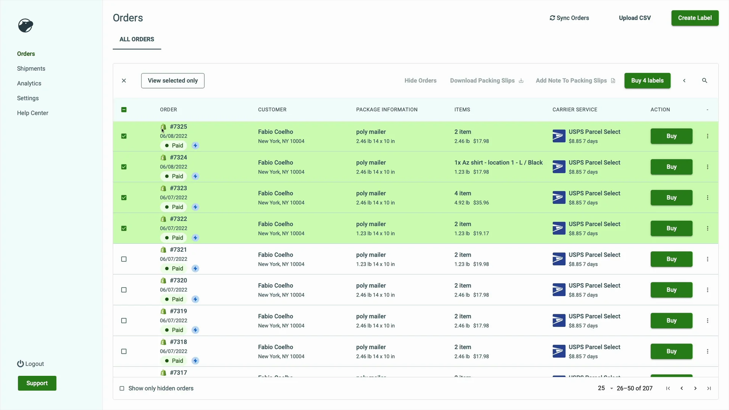Click the lightning bolt badge on order #7324

coord(195,176)
